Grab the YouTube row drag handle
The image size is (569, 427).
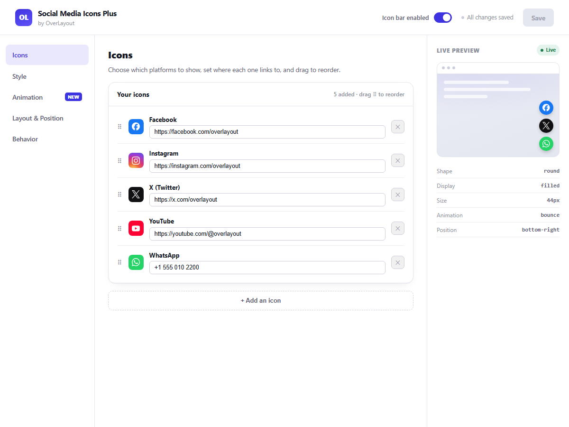click(119, 228)
